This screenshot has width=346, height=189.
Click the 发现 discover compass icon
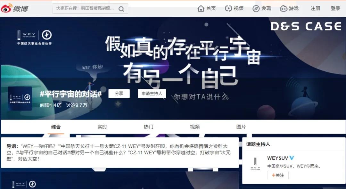pos(255,8)
